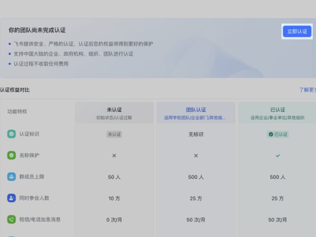Click the 名称保护 X mark under 未认证

point(114,156)
